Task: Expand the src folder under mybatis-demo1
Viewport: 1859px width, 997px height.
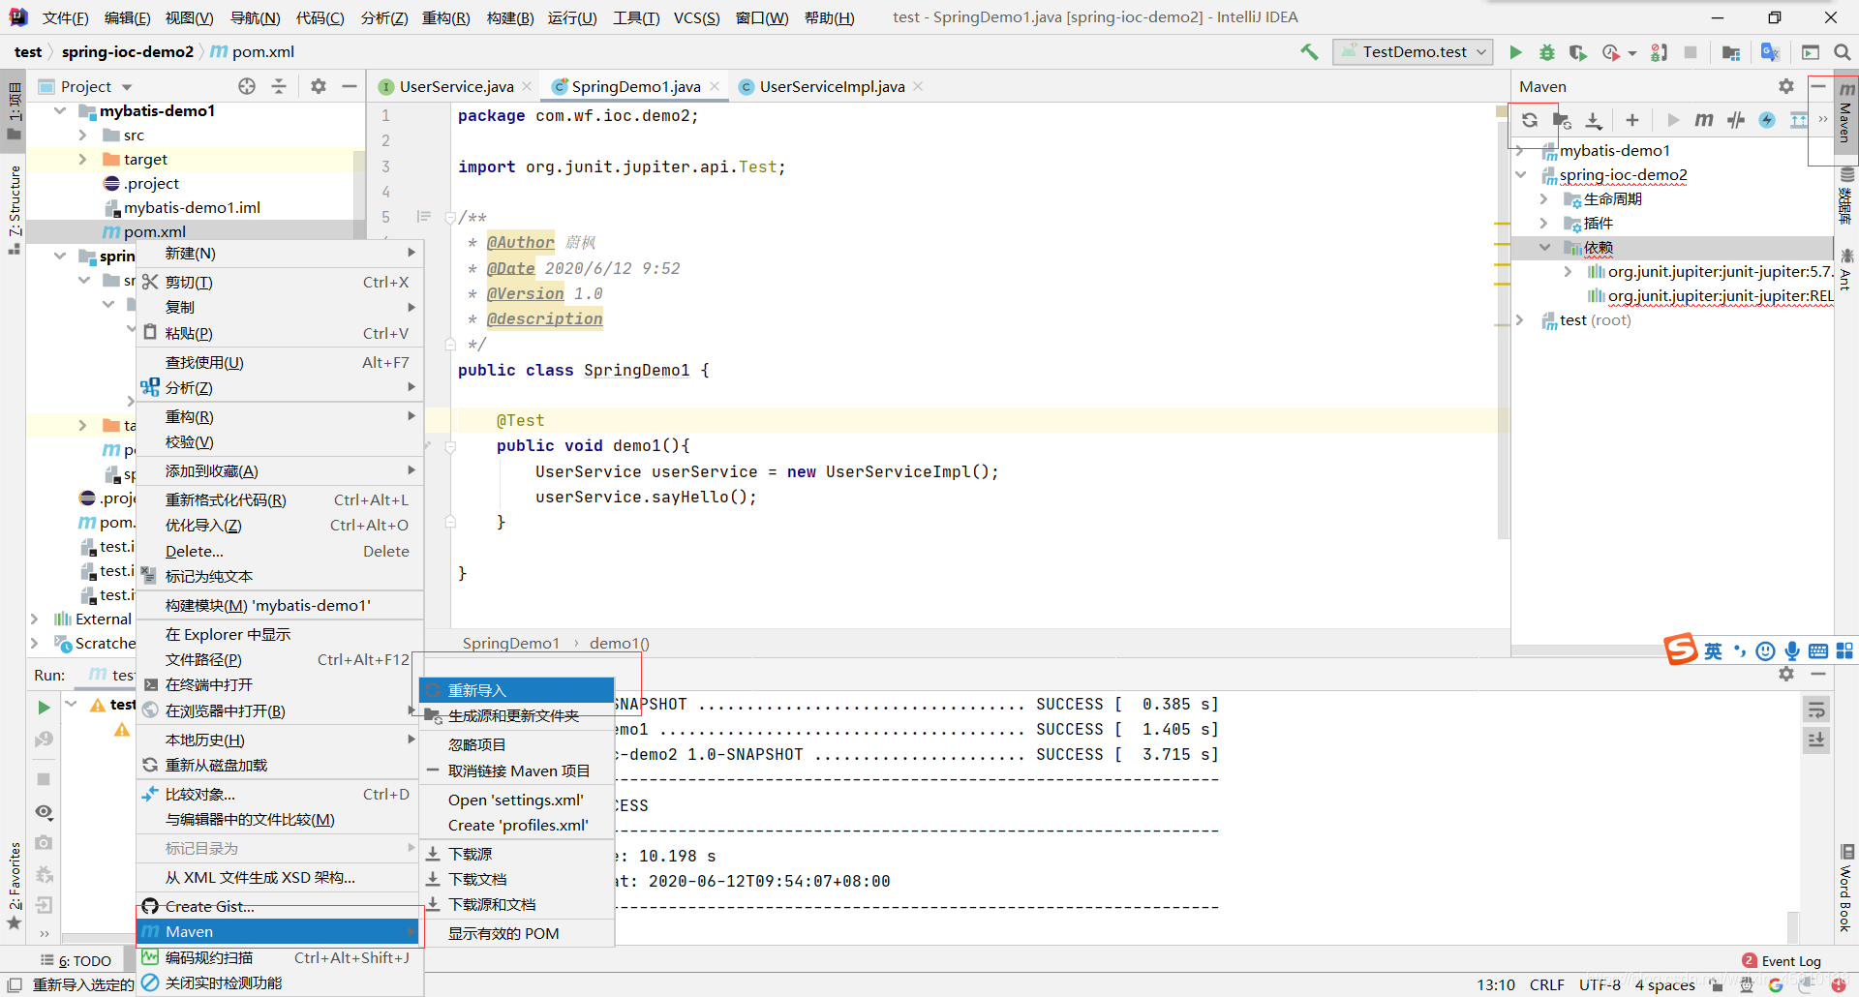Action: [82, 135]
